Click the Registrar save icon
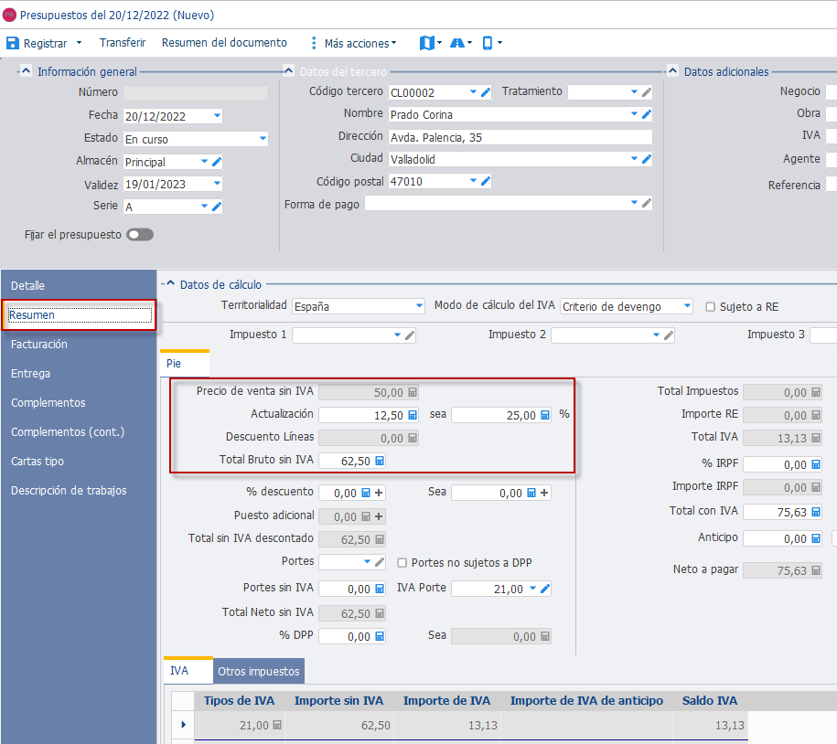Image resolution: width=837 pixels, height=744 pixels. tap(12, 43)
